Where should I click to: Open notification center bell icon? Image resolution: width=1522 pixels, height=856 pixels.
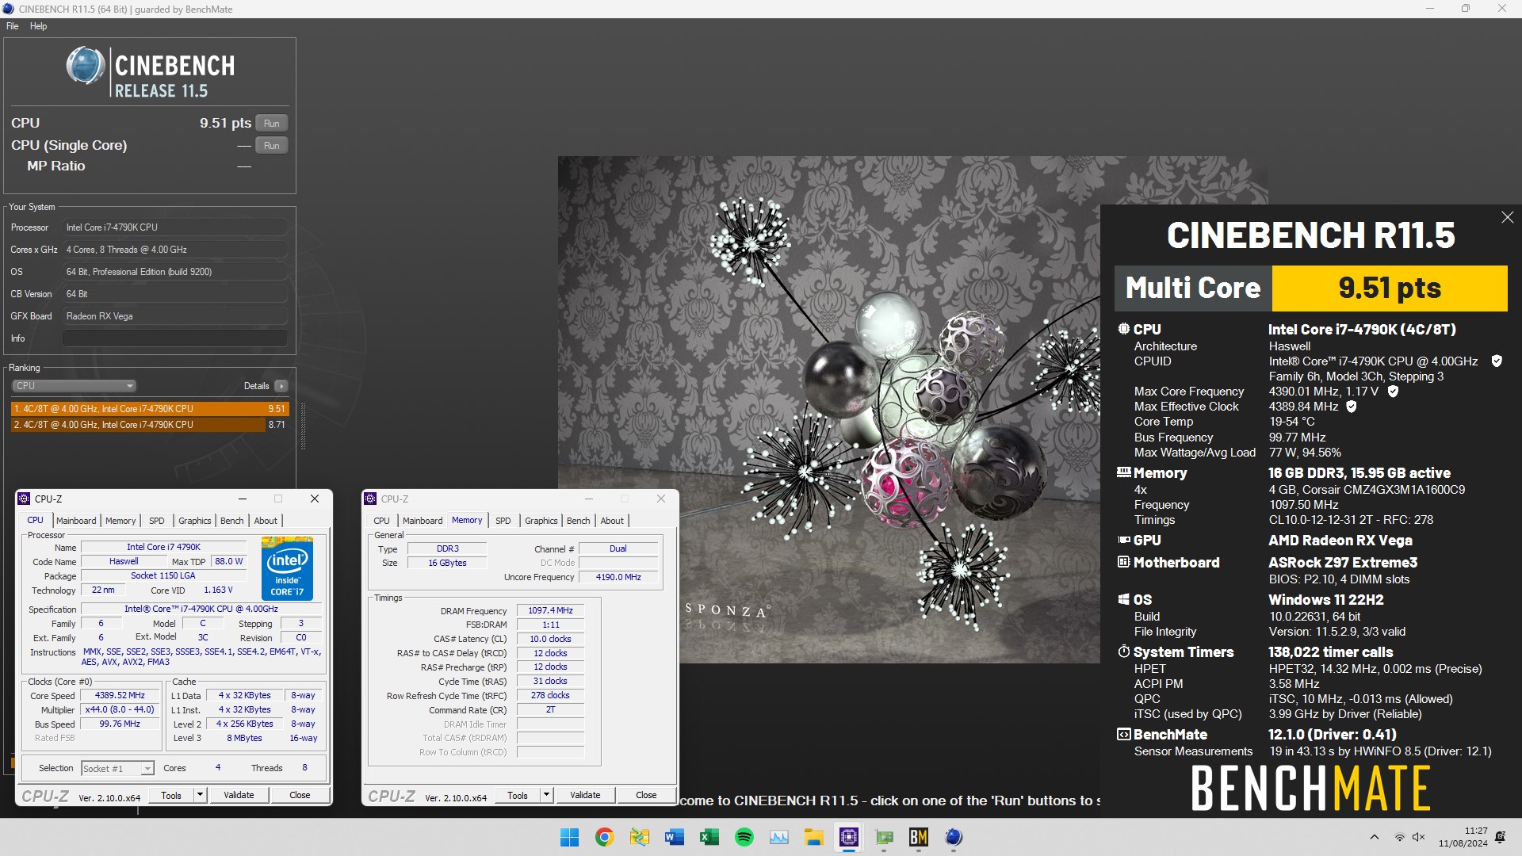(1500, 837)
